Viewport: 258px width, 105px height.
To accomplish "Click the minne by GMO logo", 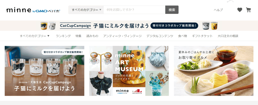I will click(x=33, y=10).
